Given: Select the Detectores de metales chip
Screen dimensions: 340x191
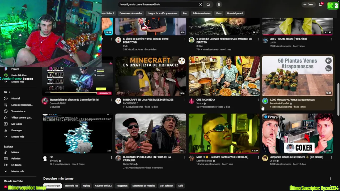Looking at the screenshot, I should pyautogui.click(x=131, y=13).
